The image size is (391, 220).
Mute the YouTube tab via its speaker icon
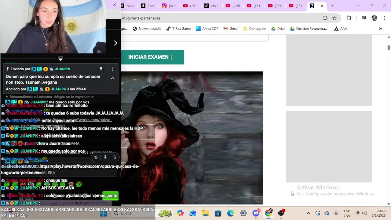tap(238, 6)
